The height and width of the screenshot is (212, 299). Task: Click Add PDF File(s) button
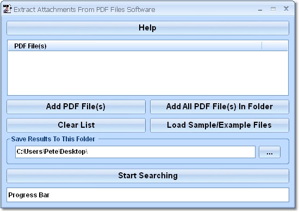click(76, 107)
